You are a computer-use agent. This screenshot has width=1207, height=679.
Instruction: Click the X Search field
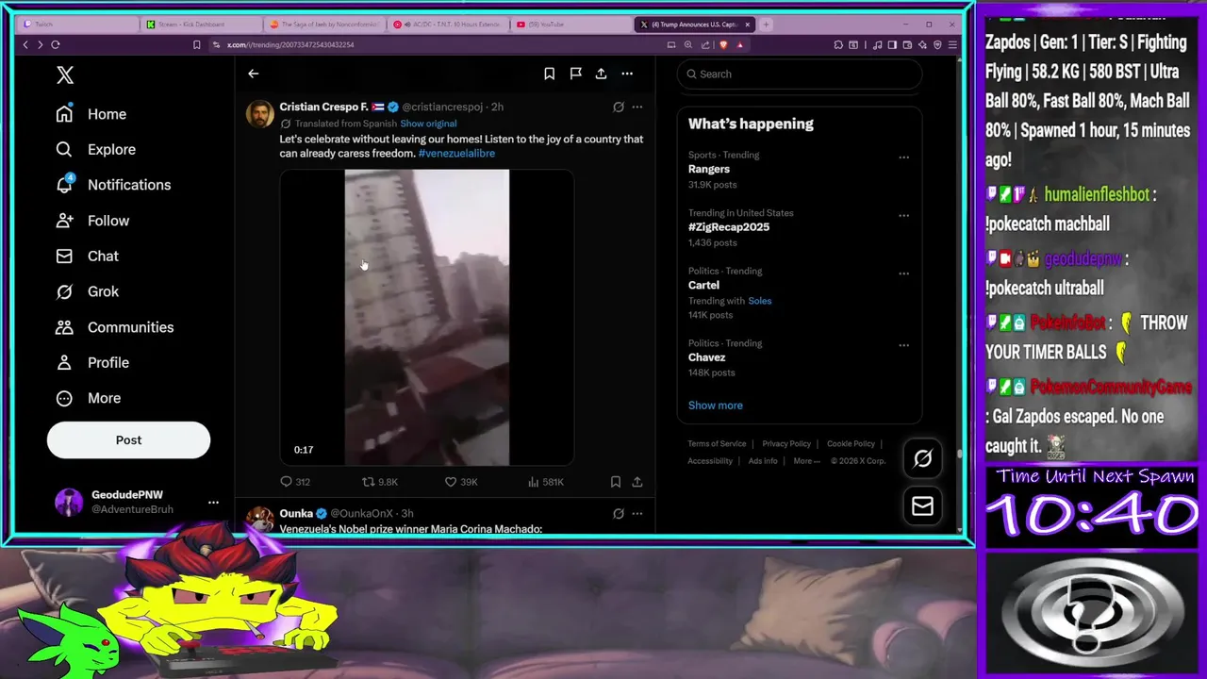pos(800,74)
